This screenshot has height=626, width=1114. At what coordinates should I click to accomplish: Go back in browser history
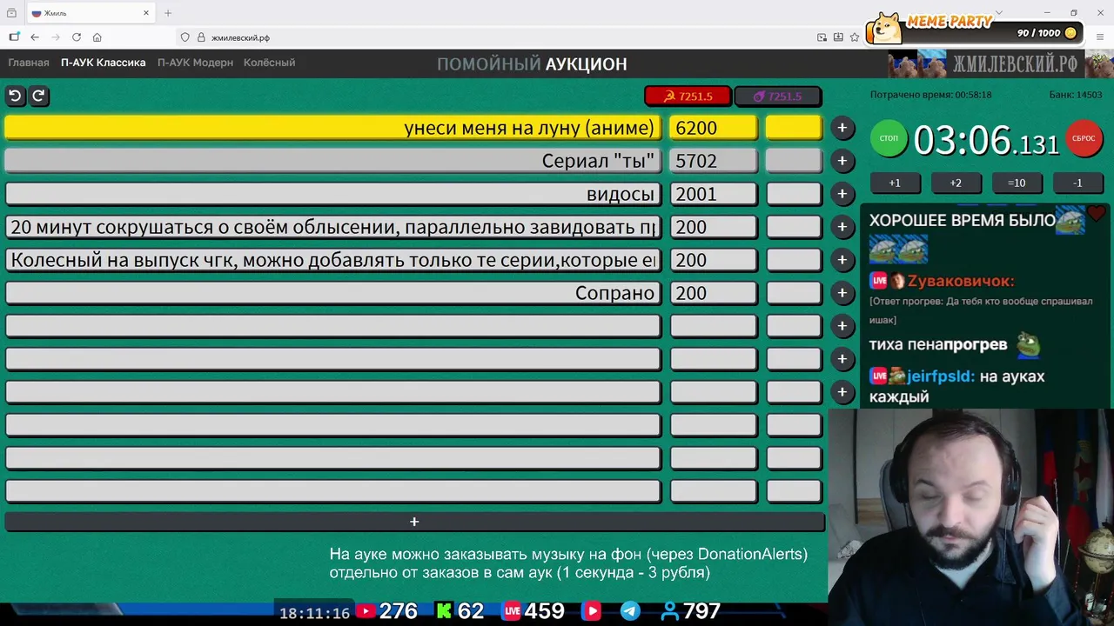(x=35, y=37)
